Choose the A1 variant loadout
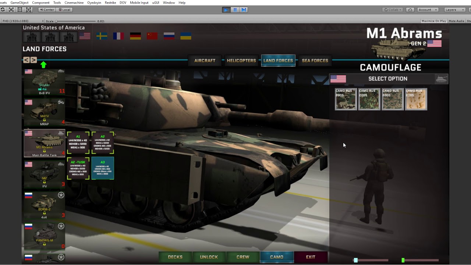Screen dimensions: 471x265 tap(78, 143)
